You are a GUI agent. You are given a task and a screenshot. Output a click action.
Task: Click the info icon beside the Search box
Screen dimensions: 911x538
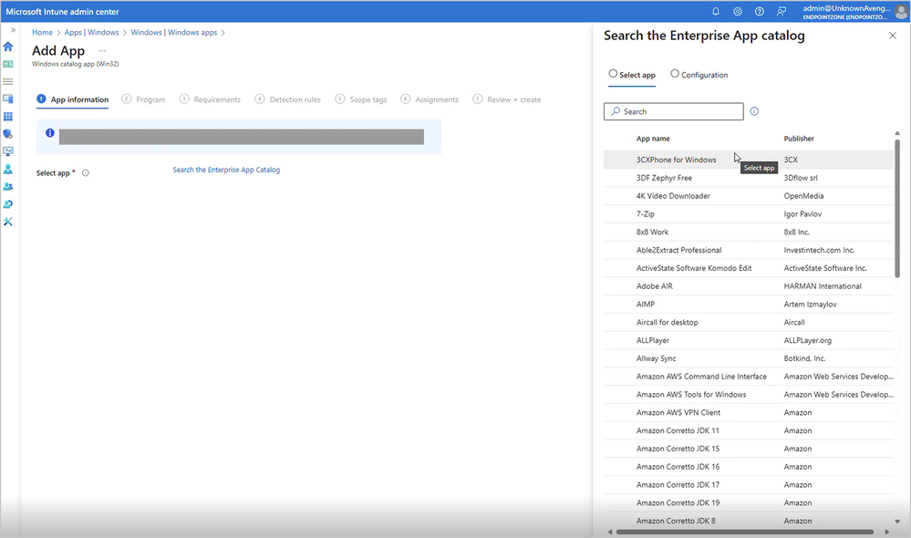tap(754, 112)
